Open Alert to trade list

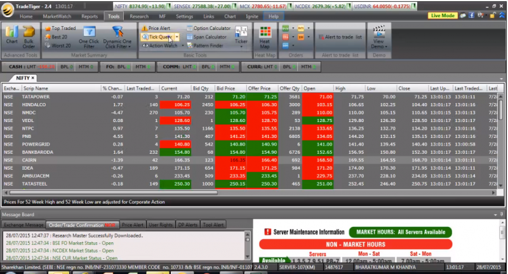pyautogui.click(x=340, y=37)
